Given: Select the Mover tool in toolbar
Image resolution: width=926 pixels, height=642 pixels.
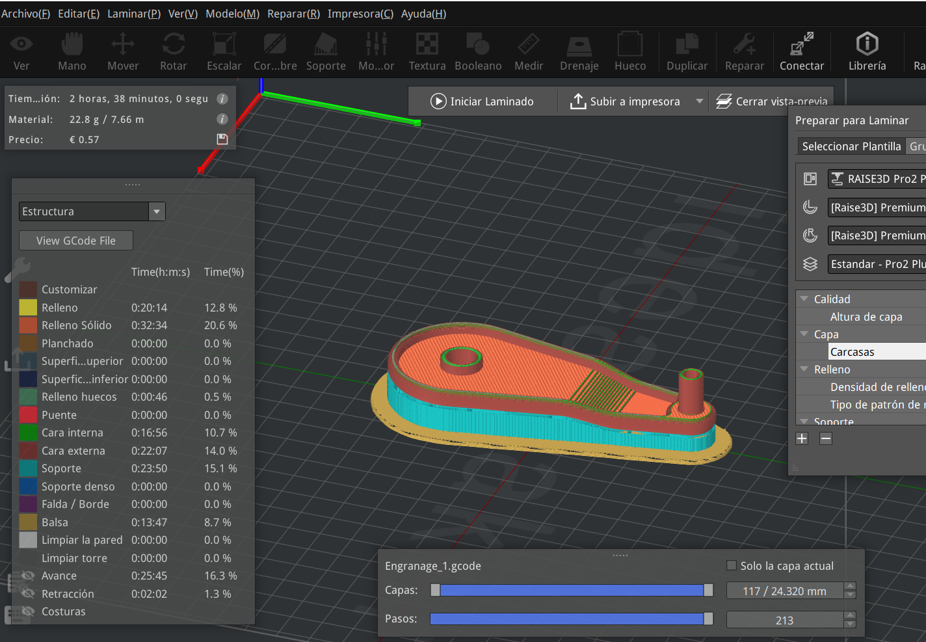Looking at the screenshot, I should coord(123,52).
